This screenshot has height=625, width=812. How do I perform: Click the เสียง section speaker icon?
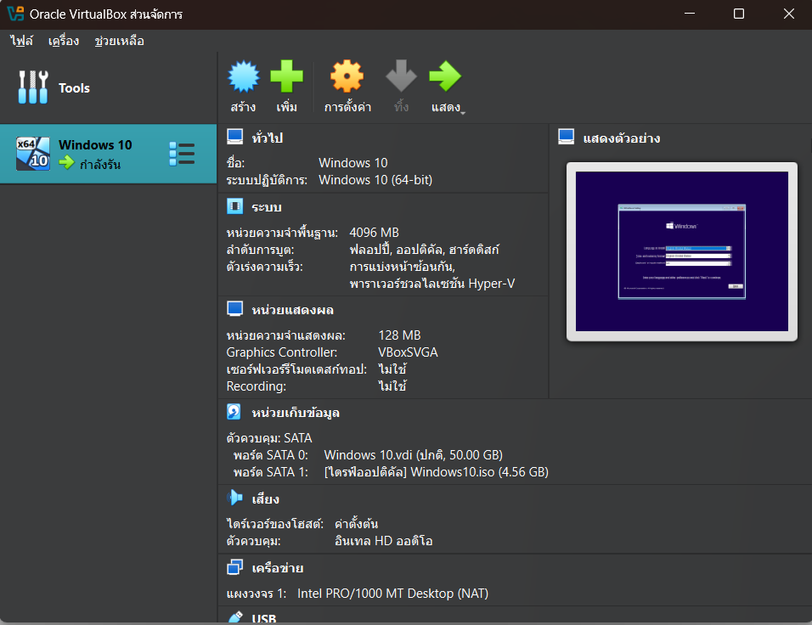point(234,498)
